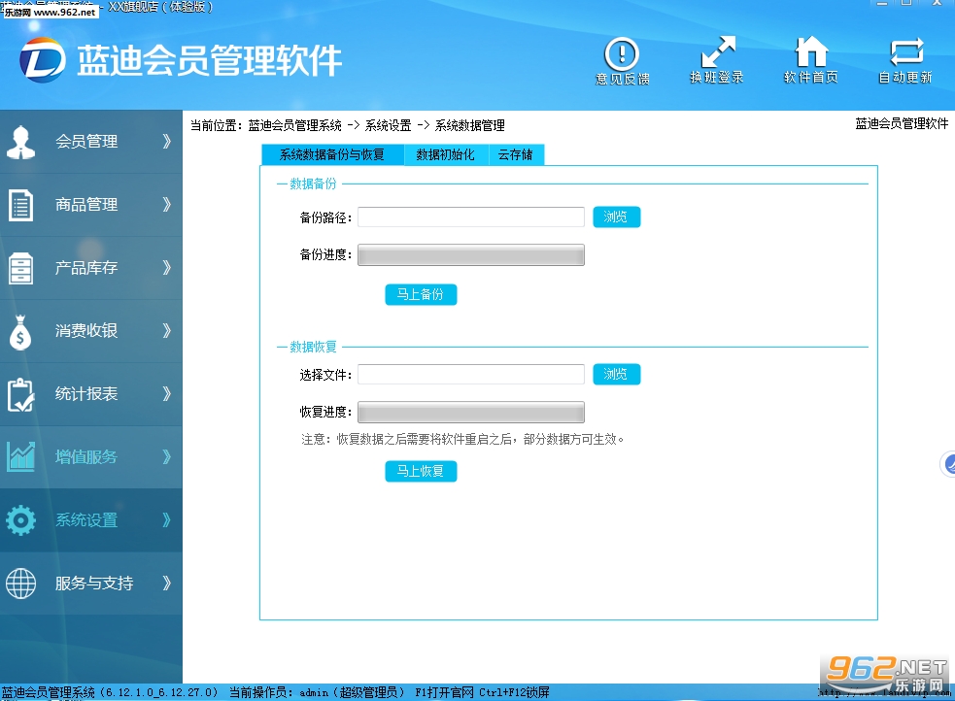Click the 备份进度 progress bar
The height and width of the screenshot is (701, 955).
471,255
